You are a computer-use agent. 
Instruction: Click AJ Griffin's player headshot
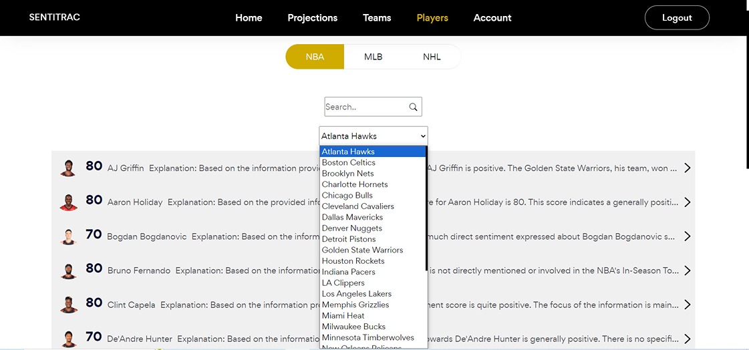coord(68,168)
